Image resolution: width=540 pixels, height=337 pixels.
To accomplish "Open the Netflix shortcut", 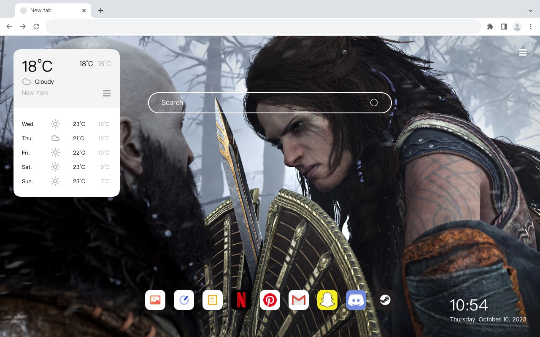I will tap(241, 300).
